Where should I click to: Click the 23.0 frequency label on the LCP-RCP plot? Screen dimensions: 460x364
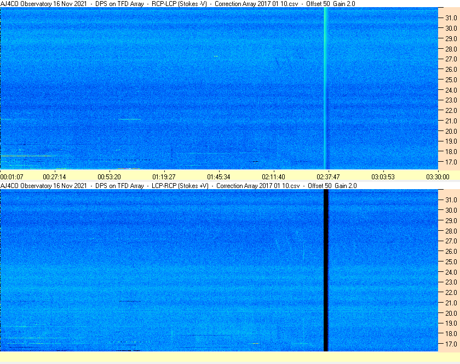click(x=451, y=282)
